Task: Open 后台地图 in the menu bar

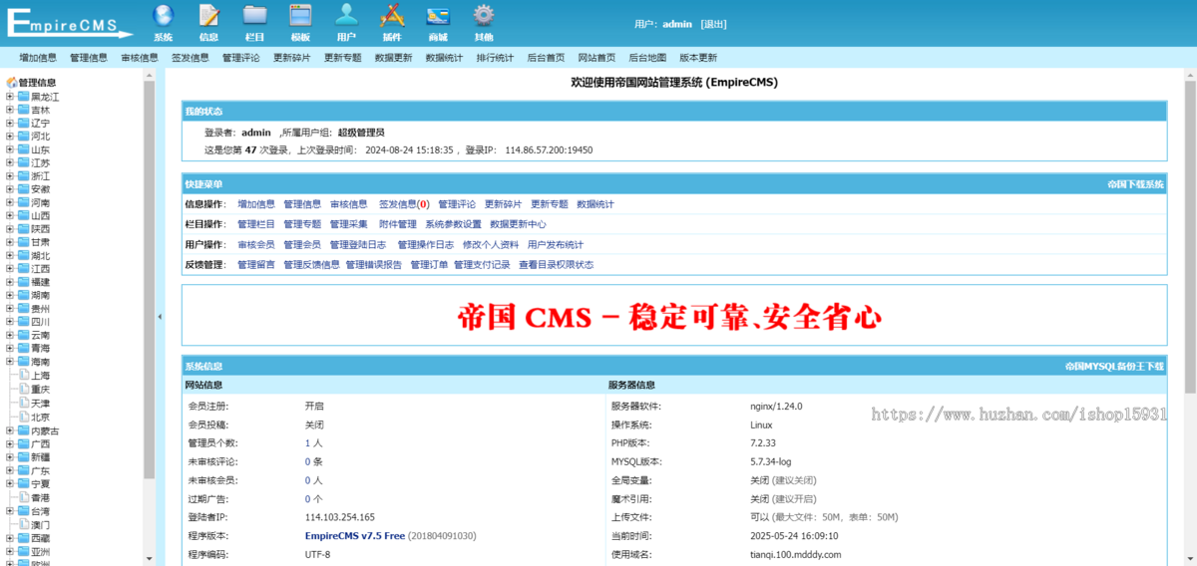Action: point(647,58)
